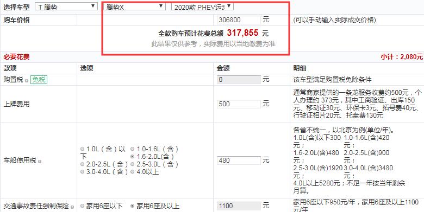The image size is (424, 212).
Task: Open the 腾势X model dropdown
Action: pos(134,7)
